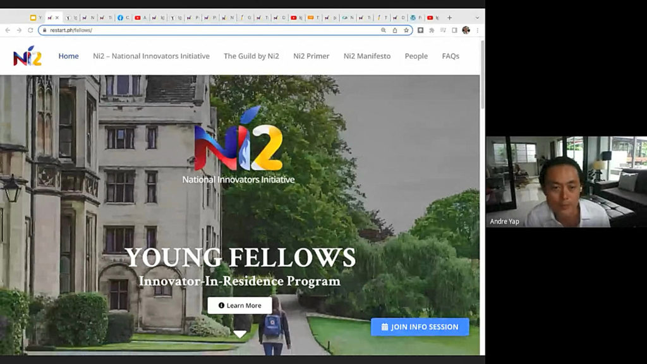Image resolution: width=647 pixels, height=364 pixels.
Task: Open the Ni2 Manifesto nav link
Action: (367, 56)
